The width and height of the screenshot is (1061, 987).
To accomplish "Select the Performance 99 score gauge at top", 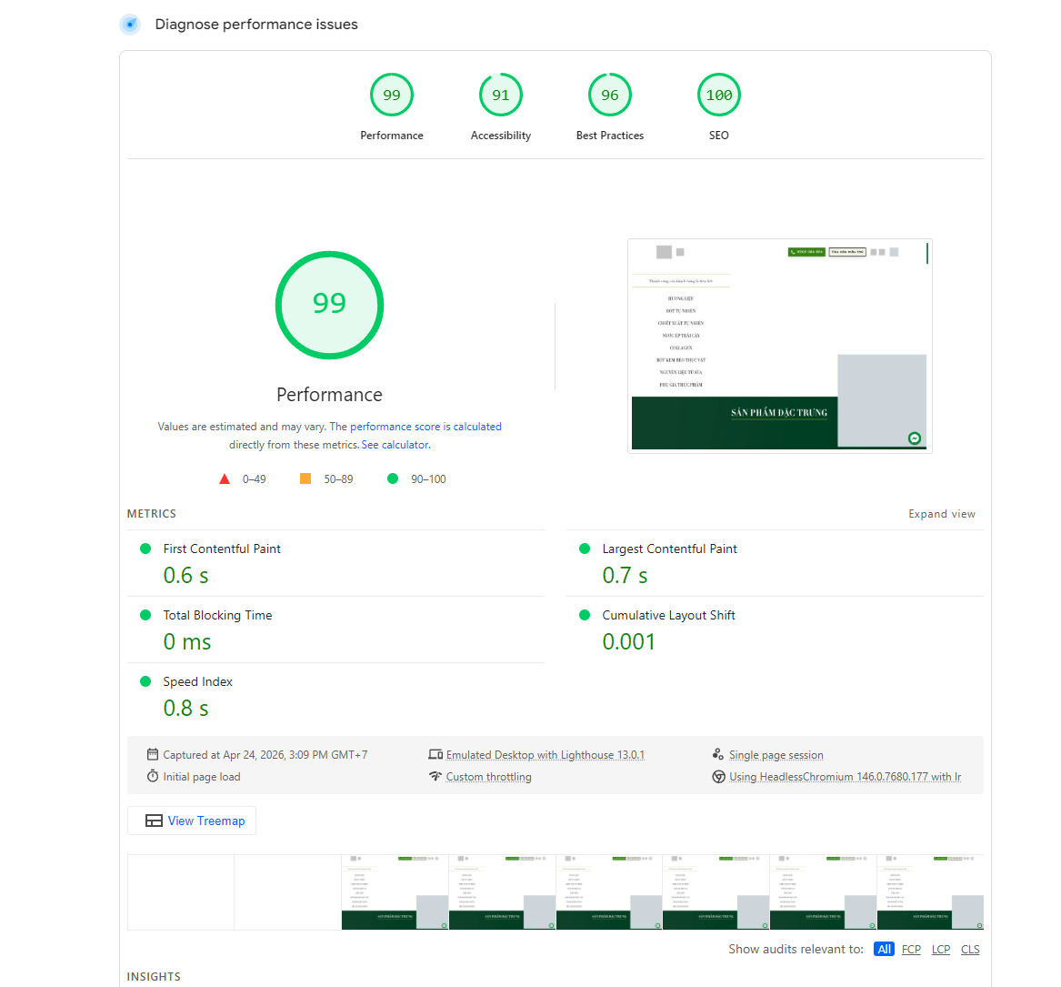I will pyautogui.click(x=392, y=95).
